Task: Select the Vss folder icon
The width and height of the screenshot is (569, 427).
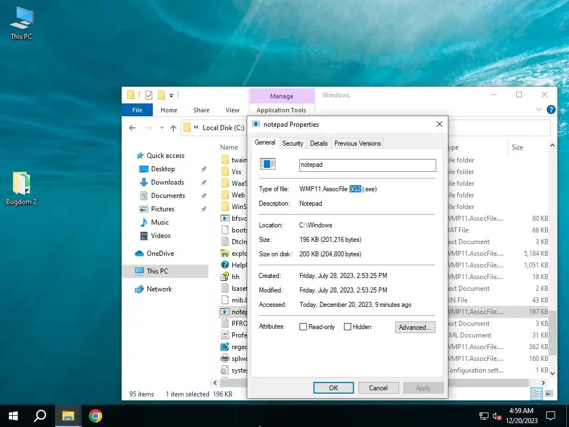Action: tap(225, 171)
